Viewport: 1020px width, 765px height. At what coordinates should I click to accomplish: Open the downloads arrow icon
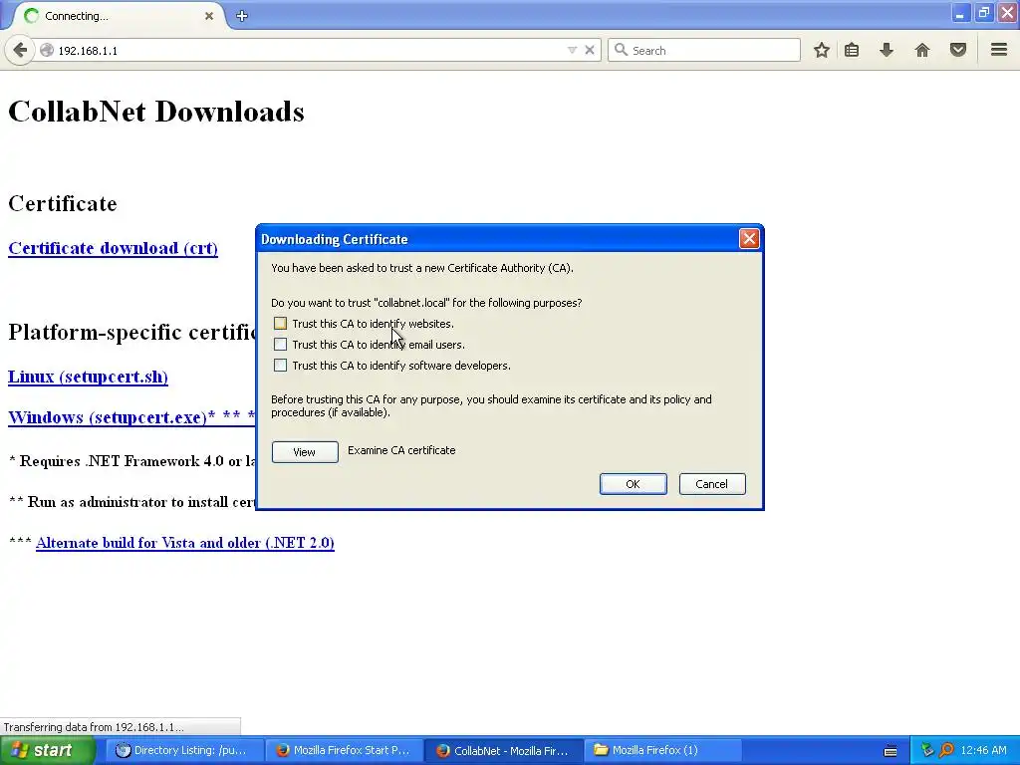click(886, 50)
